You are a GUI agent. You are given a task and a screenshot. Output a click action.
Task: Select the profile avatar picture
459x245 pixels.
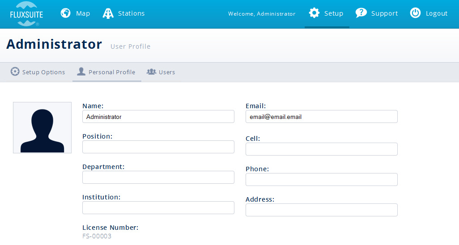click(42, 127)
